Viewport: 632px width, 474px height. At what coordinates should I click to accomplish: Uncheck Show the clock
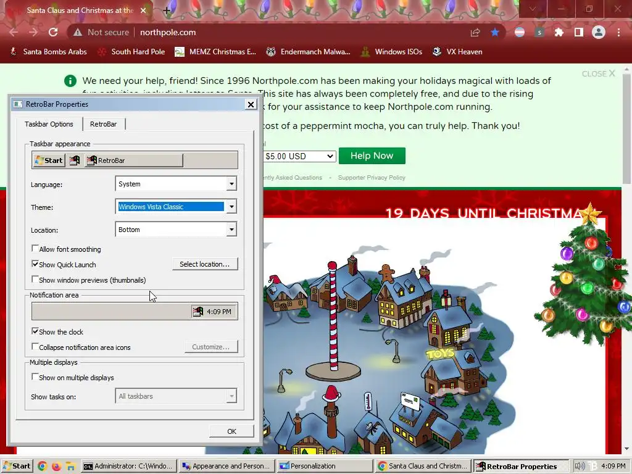(35, 331)
